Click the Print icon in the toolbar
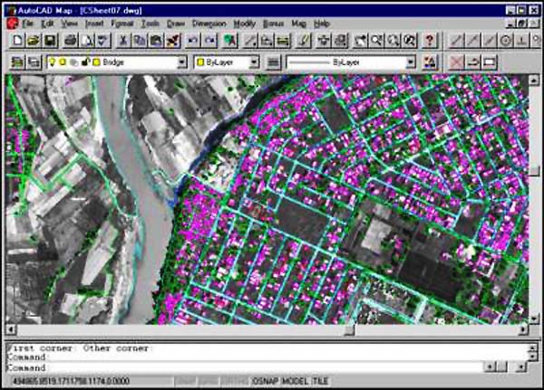The width and height of the screenshot is (544, 390). (70, 41)
